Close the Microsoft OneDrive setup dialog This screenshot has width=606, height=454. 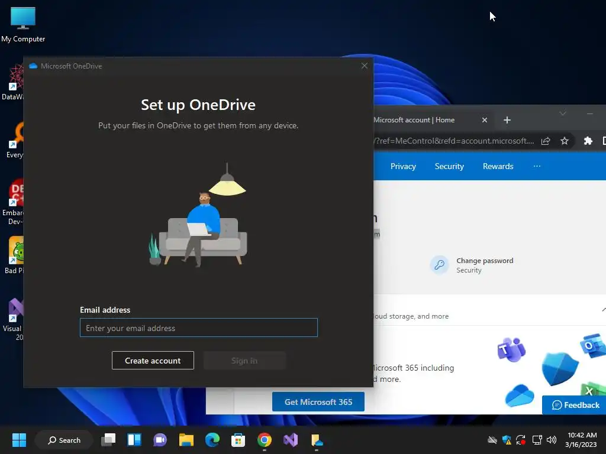pos(364,66)
